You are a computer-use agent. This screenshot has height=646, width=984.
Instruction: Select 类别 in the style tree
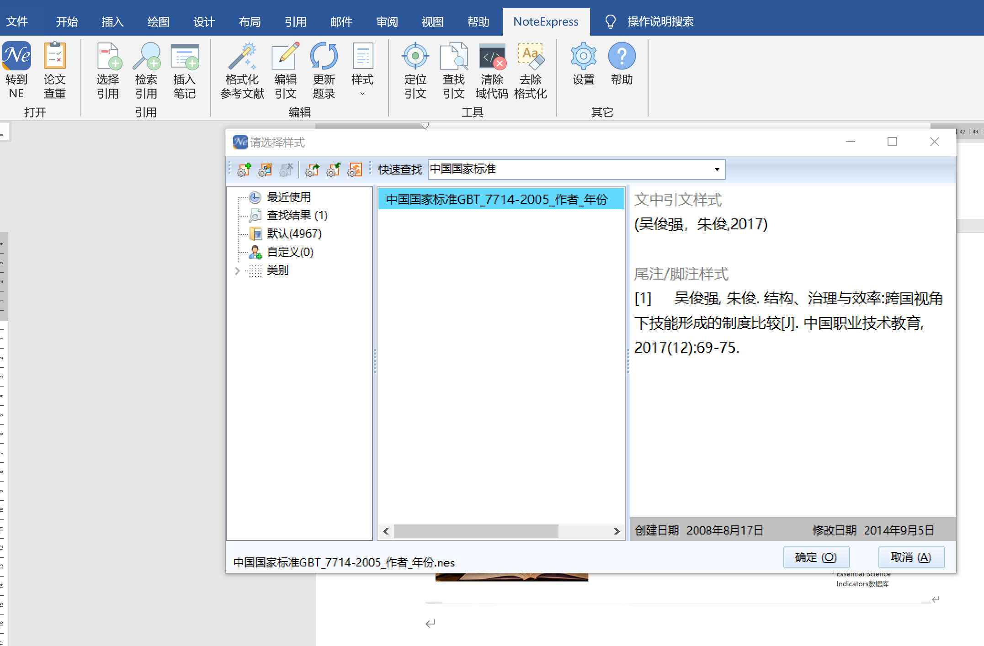[x=277, y=270]
